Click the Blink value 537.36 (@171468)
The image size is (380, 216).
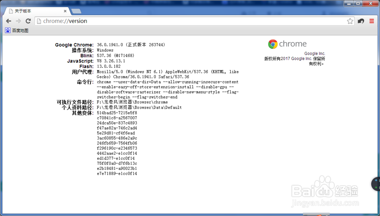116,55
